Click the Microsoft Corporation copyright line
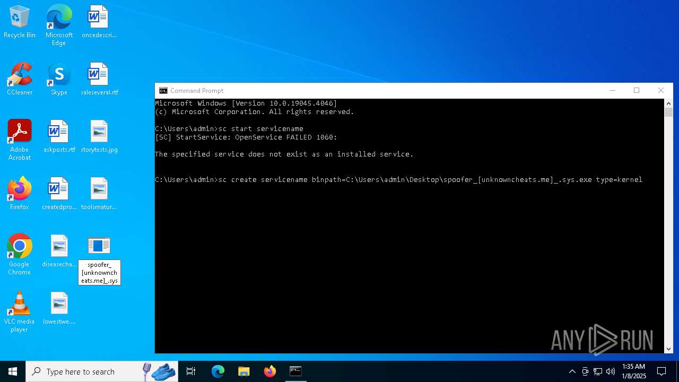Screen dimensions: 679x382 [x=255, y=112]
